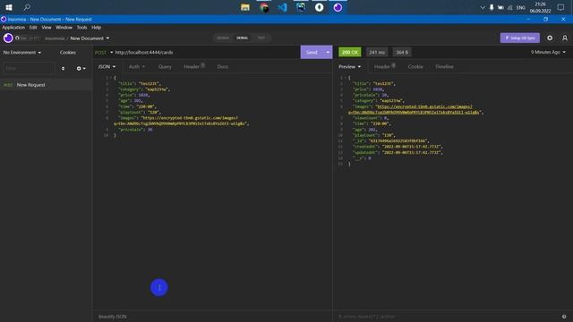Open the settings gear icon

550,38
